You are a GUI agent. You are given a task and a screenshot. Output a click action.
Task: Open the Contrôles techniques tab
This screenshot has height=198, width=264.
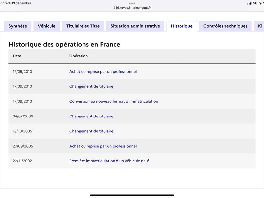click(x=225, y=26)
